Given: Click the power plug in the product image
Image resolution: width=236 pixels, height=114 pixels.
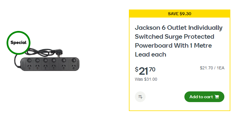Looking at the screenshot, I should tap(59, 52).
